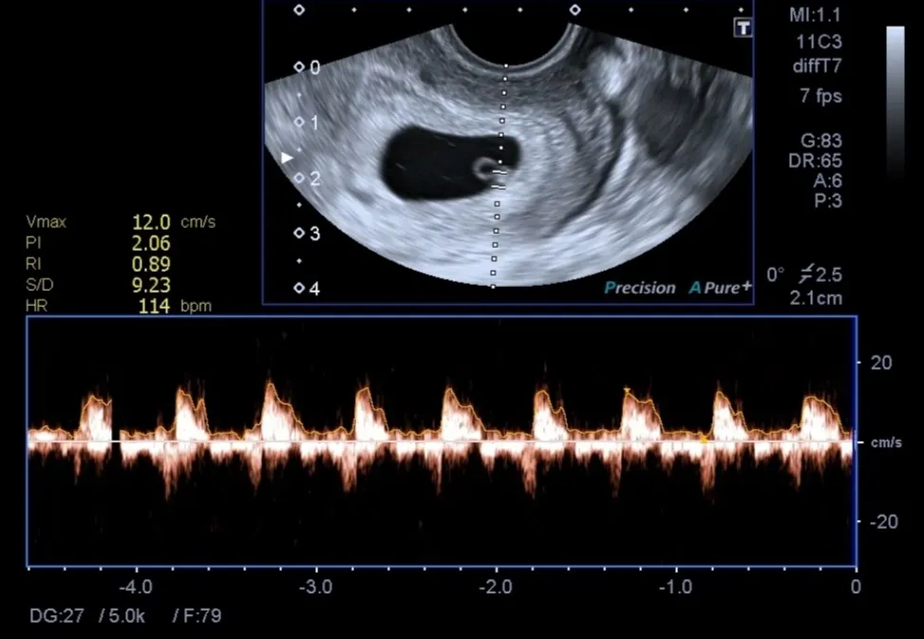Click the DR:65 dynamic range value
Image resolution: width=924 pixels, height=639 pixels.
pos(815,160)
